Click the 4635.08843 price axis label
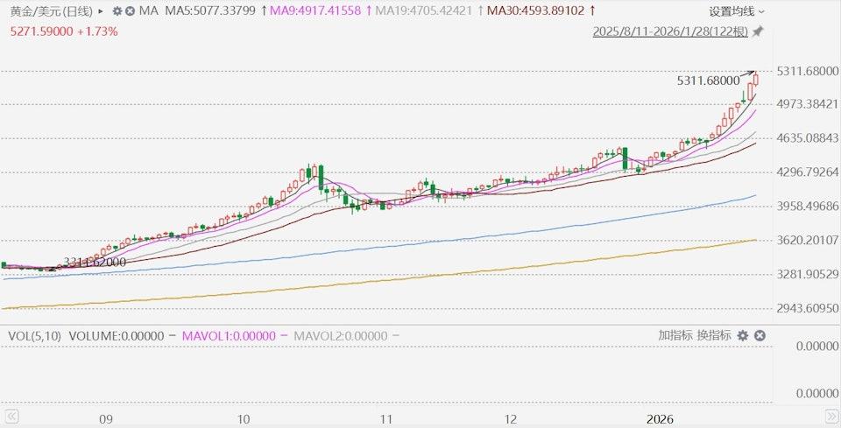Image resolution: width=841 pixels, height=428 pixels. pos(808,138)
